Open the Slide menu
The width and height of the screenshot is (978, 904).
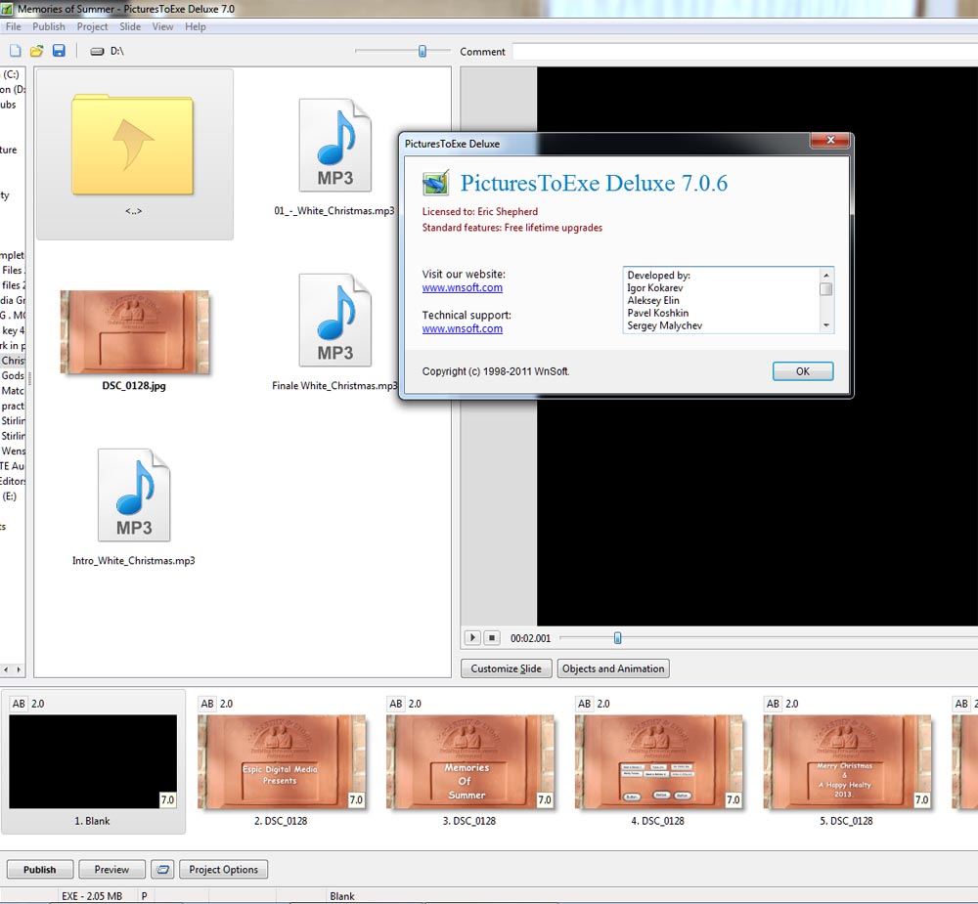click(130, 26)
